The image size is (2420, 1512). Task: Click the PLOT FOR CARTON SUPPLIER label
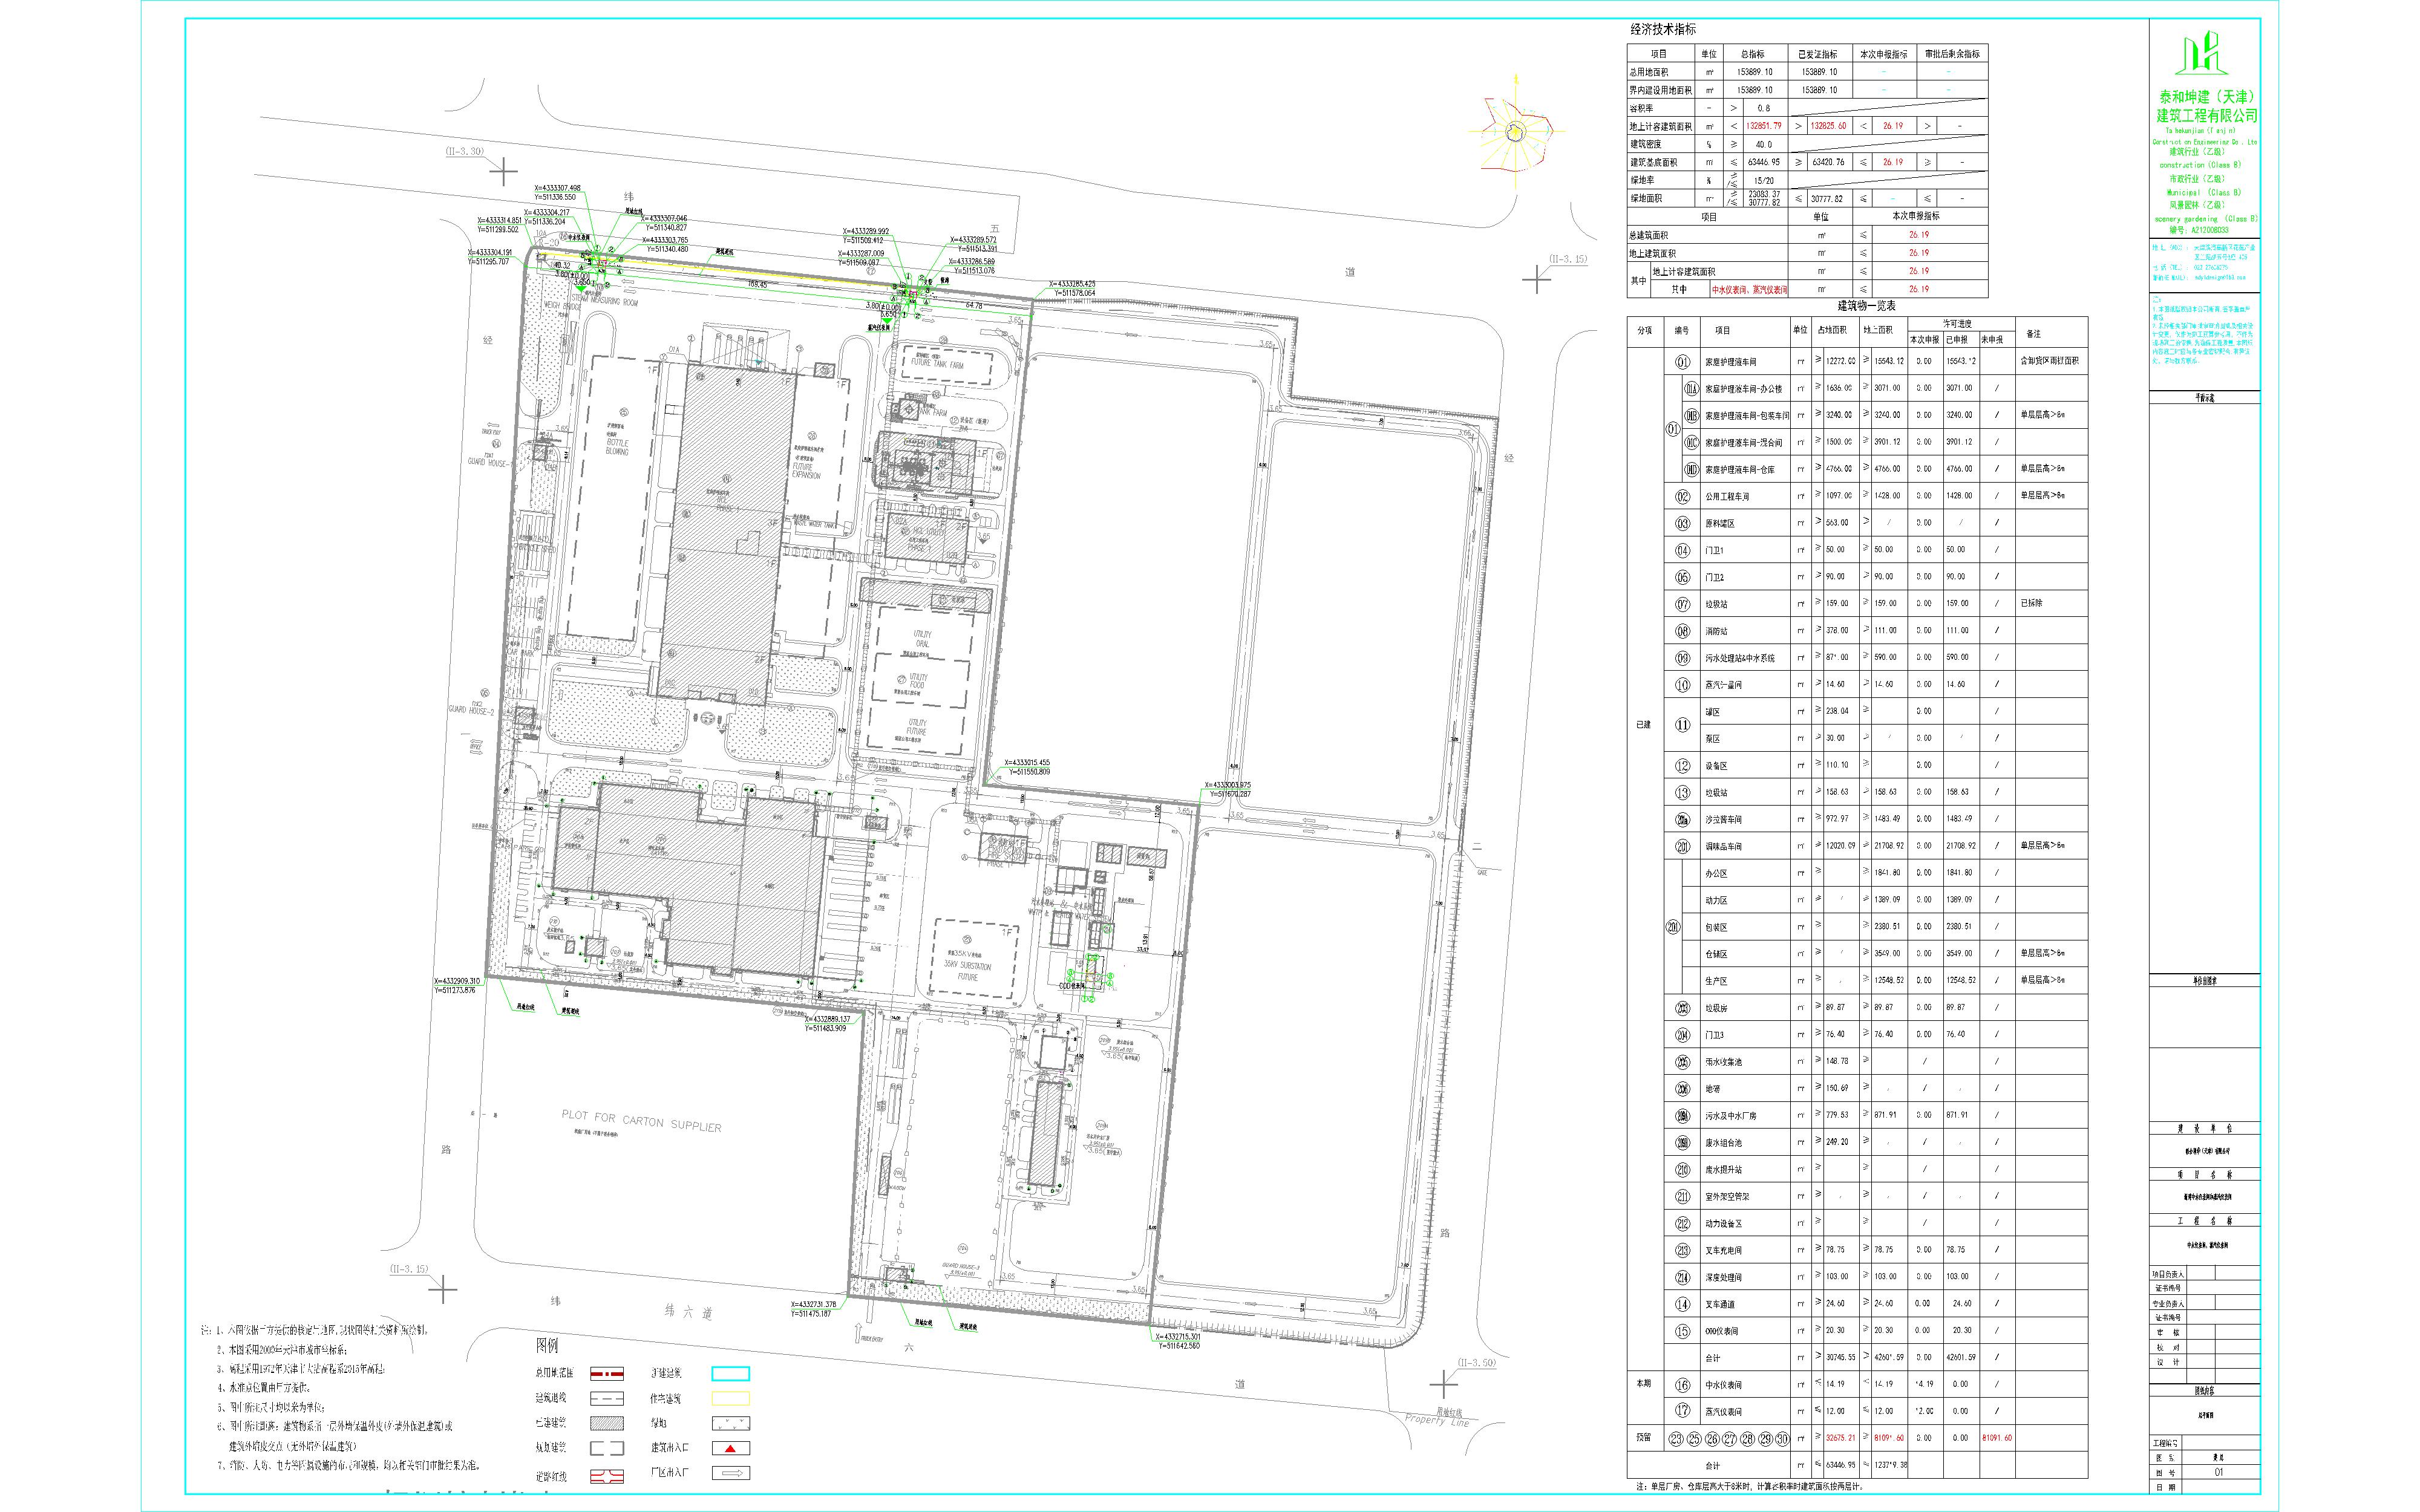click(641, 1120)
